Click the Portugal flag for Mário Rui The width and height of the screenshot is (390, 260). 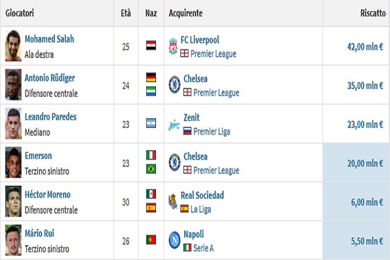(x=151, y=240)
